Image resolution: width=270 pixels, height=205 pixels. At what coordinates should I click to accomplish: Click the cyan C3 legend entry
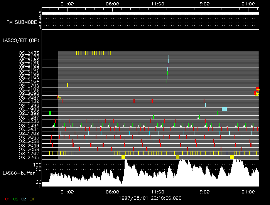pos(24,199)
